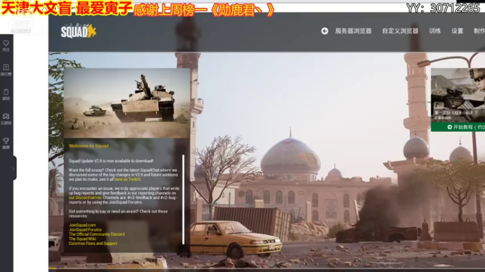Image resolution: width=485 pixels, height=272 pixels.
Task: Click the back arrow icon in the Squad menu
Action: click(x=324, y=31)
